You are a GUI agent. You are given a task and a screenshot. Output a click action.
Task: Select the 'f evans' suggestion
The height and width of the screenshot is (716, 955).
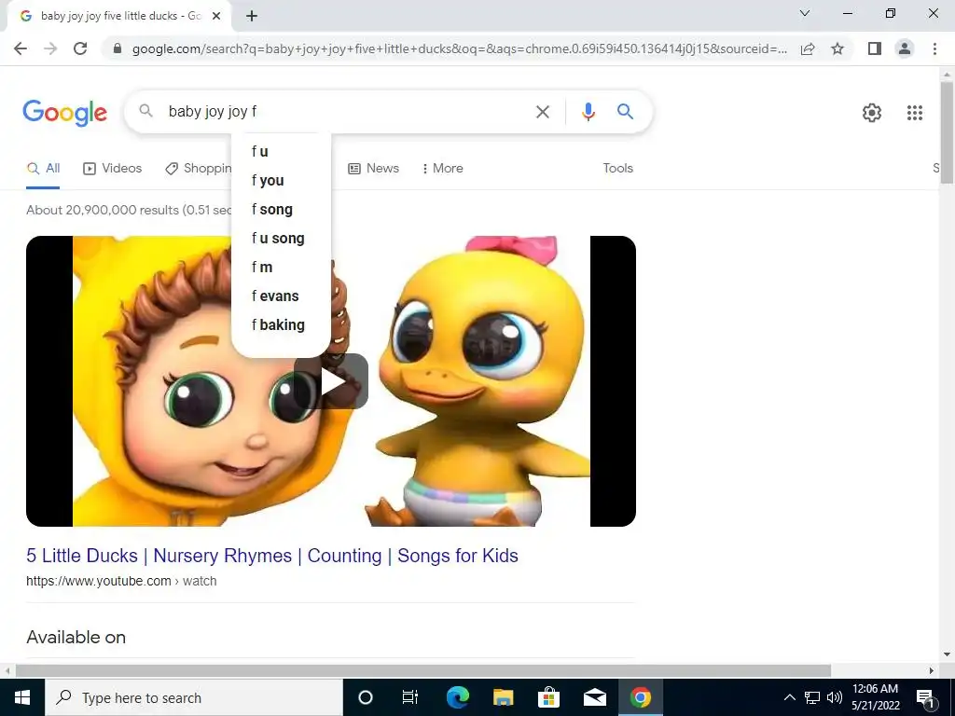pyautogui.click(x=281, y=296)
